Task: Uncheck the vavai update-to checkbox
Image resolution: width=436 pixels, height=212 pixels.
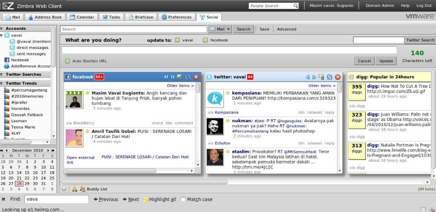Action: coord(177,40)
